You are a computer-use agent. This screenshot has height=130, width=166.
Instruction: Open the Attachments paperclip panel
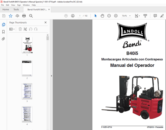tap(3, 39)
